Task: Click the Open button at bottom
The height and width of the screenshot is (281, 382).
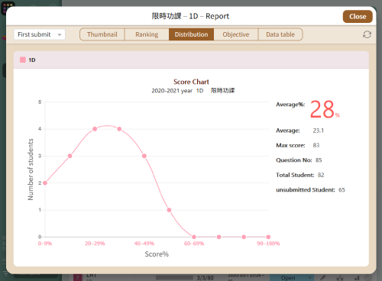Action: (288, 278)
